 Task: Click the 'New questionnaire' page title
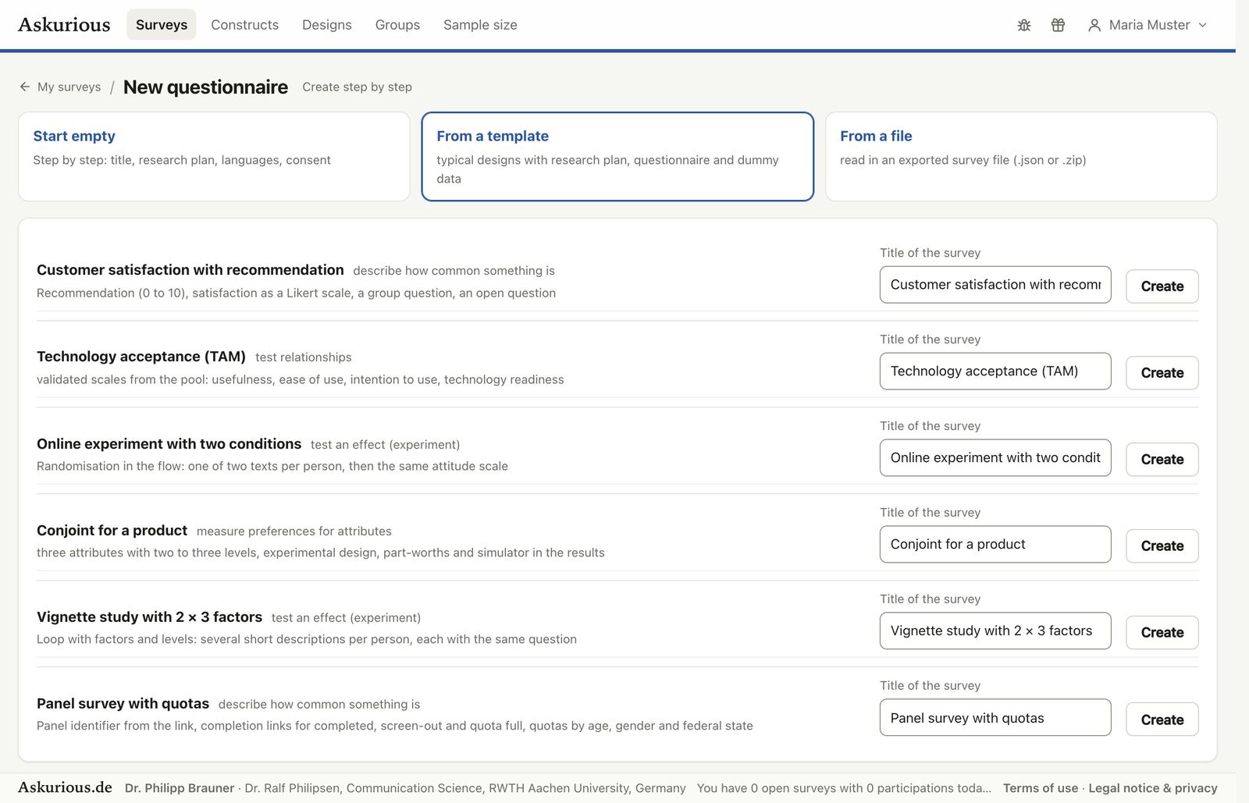[205, 87]
